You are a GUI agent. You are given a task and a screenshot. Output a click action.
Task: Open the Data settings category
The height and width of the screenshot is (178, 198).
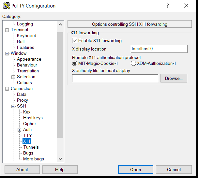coord(22,94)
